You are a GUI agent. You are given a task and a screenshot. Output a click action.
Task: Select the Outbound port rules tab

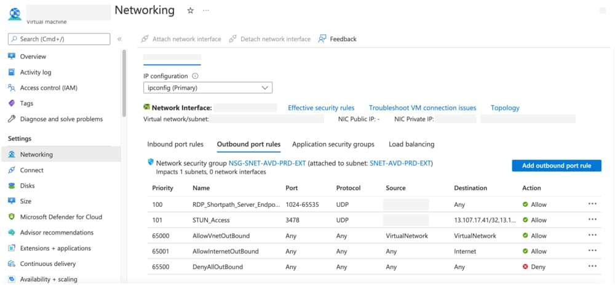(248, 144)
